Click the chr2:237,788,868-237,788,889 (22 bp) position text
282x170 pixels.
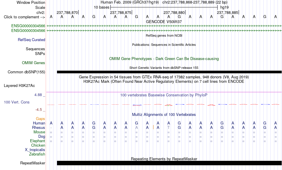[195, 2]
